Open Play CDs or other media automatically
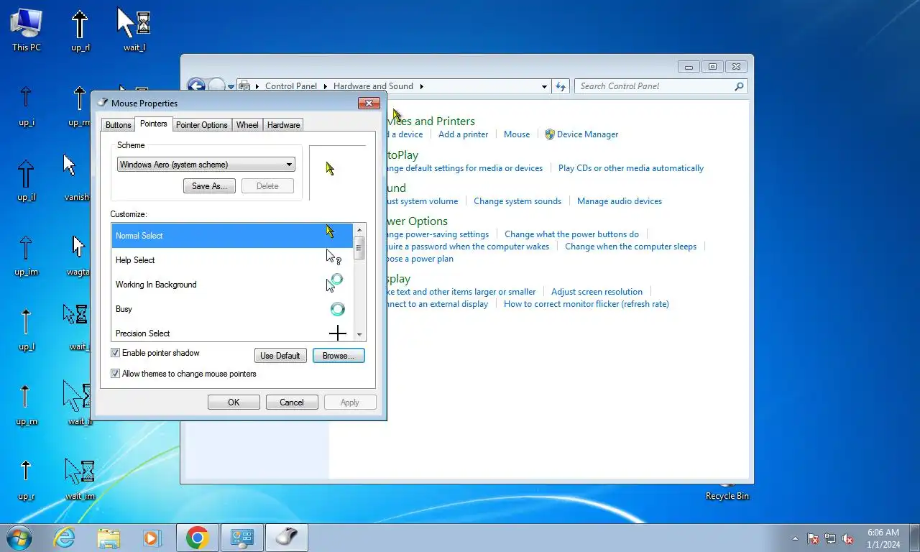This screenshot has width=920, height=552. coord(631,168)
